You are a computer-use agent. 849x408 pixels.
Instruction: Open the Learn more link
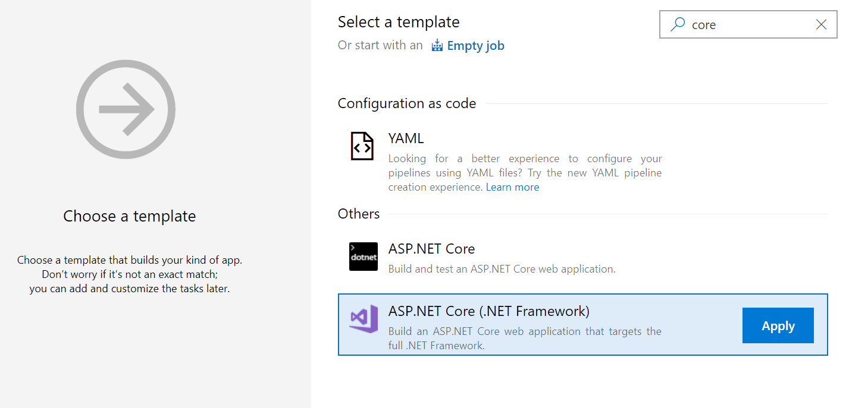click(512, 187)
